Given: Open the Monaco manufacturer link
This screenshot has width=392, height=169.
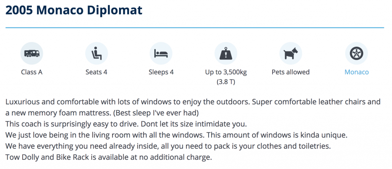Looking at the screenshot, I should [356, 72].
